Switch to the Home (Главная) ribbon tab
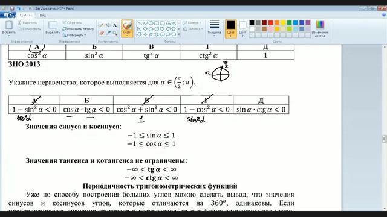 coord(25,15)
